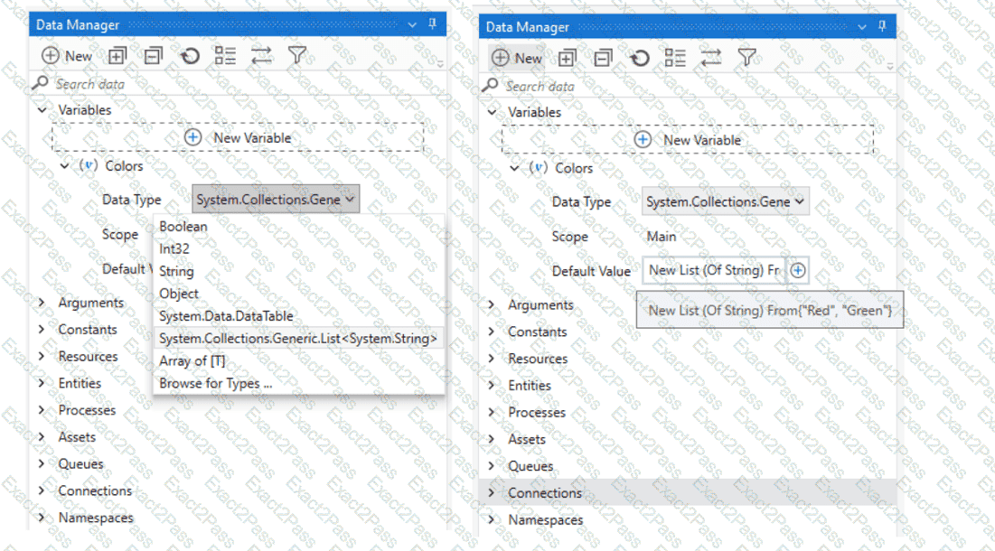Pin the left Data Manager panel
Image resolution: width=995 pixels, height=551 pixels.
[x=432, y=24]
